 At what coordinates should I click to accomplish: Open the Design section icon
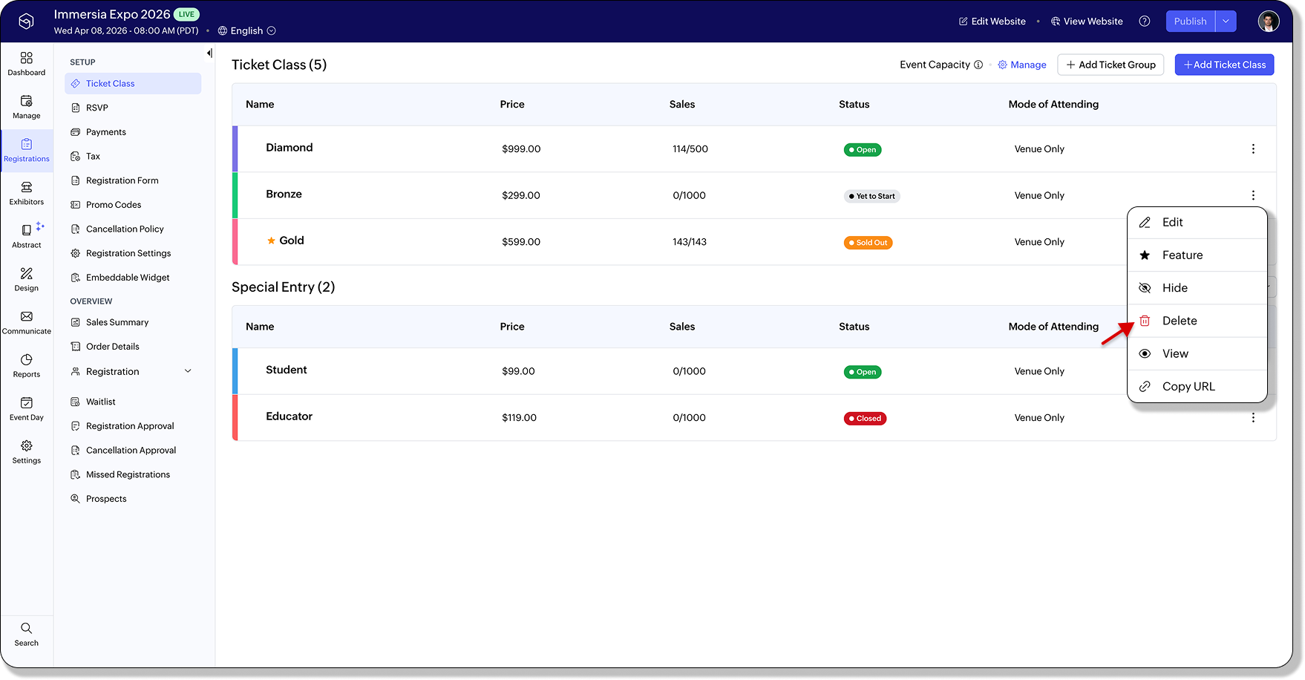[x=27, y=274]
